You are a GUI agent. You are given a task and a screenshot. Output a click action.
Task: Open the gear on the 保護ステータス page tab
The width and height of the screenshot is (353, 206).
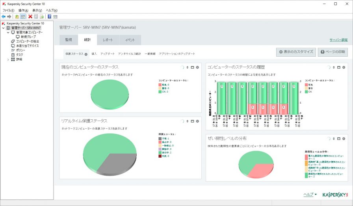(86, 54)
